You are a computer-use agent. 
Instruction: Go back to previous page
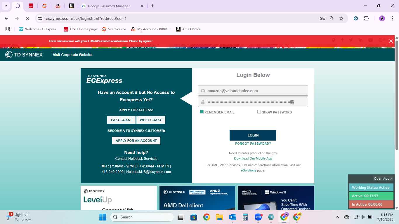coord(6,18)
